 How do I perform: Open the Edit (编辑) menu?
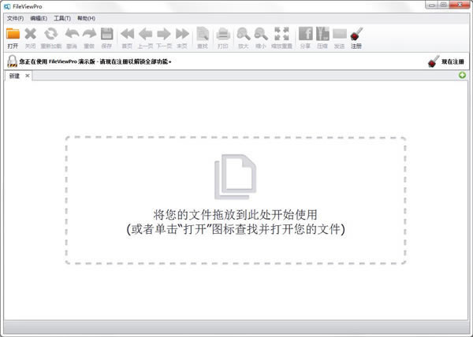click(x=39, y=18)
